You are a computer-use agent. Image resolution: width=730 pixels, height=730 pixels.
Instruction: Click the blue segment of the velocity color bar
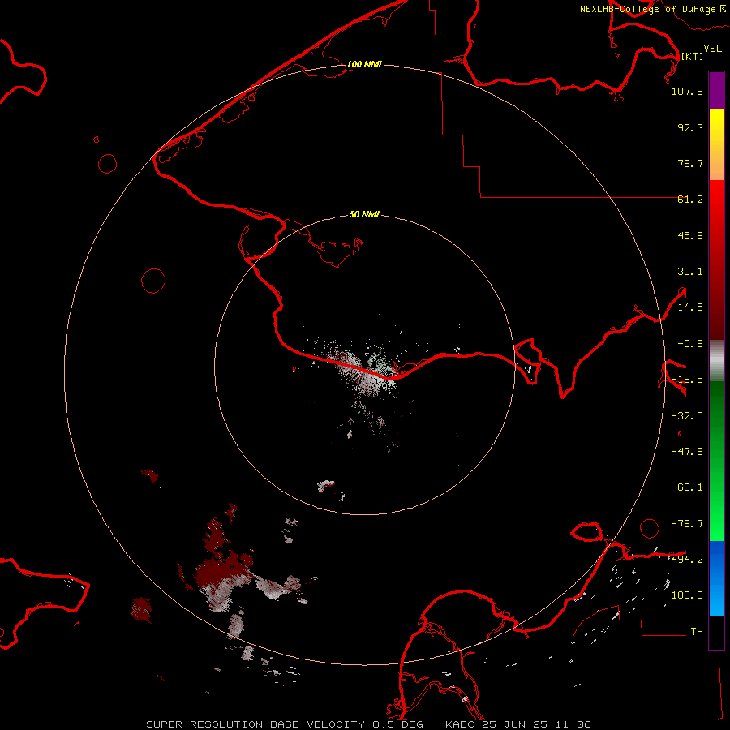click(716, 578)
